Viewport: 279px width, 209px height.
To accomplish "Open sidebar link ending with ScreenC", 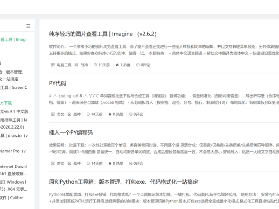I will [x=13, y=87].
